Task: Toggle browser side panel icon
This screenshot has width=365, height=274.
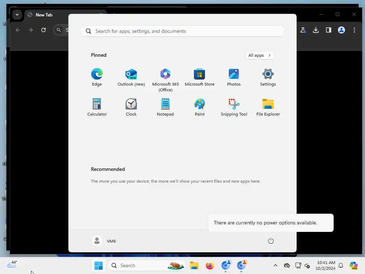Action: point(328,30)
